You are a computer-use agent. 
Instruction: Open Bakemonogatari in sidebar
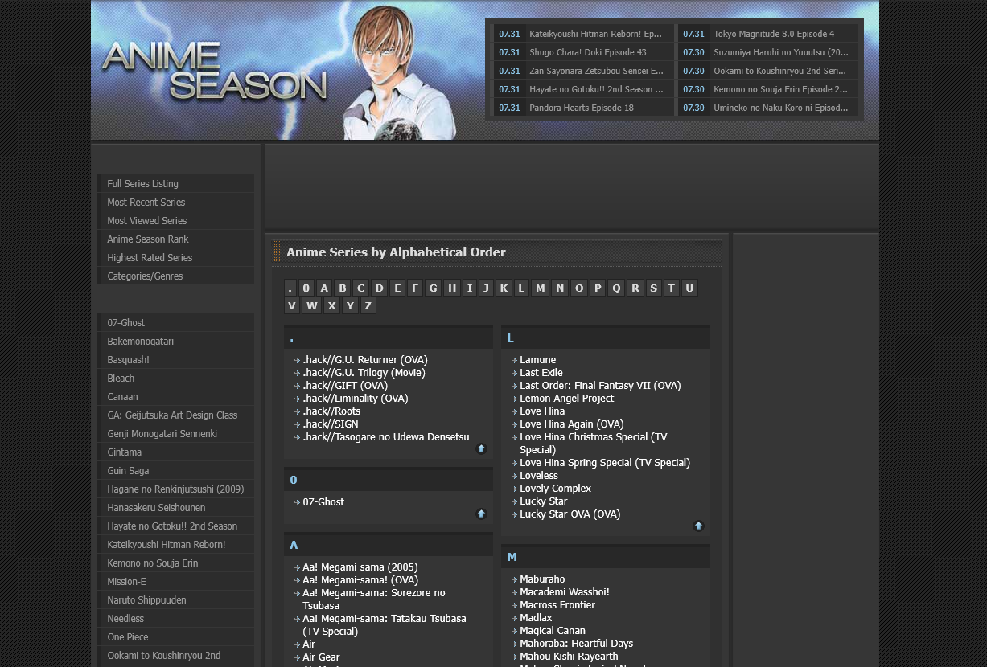[x=175, y=342]
